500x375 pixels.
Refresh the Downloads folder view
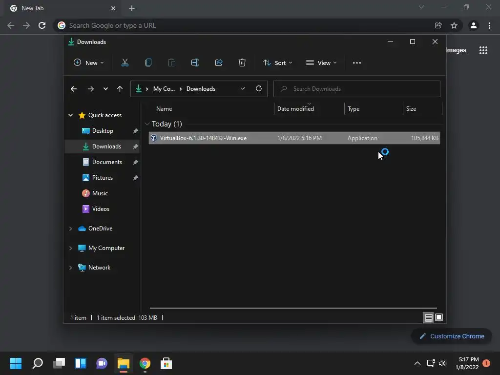click(259, 89)
